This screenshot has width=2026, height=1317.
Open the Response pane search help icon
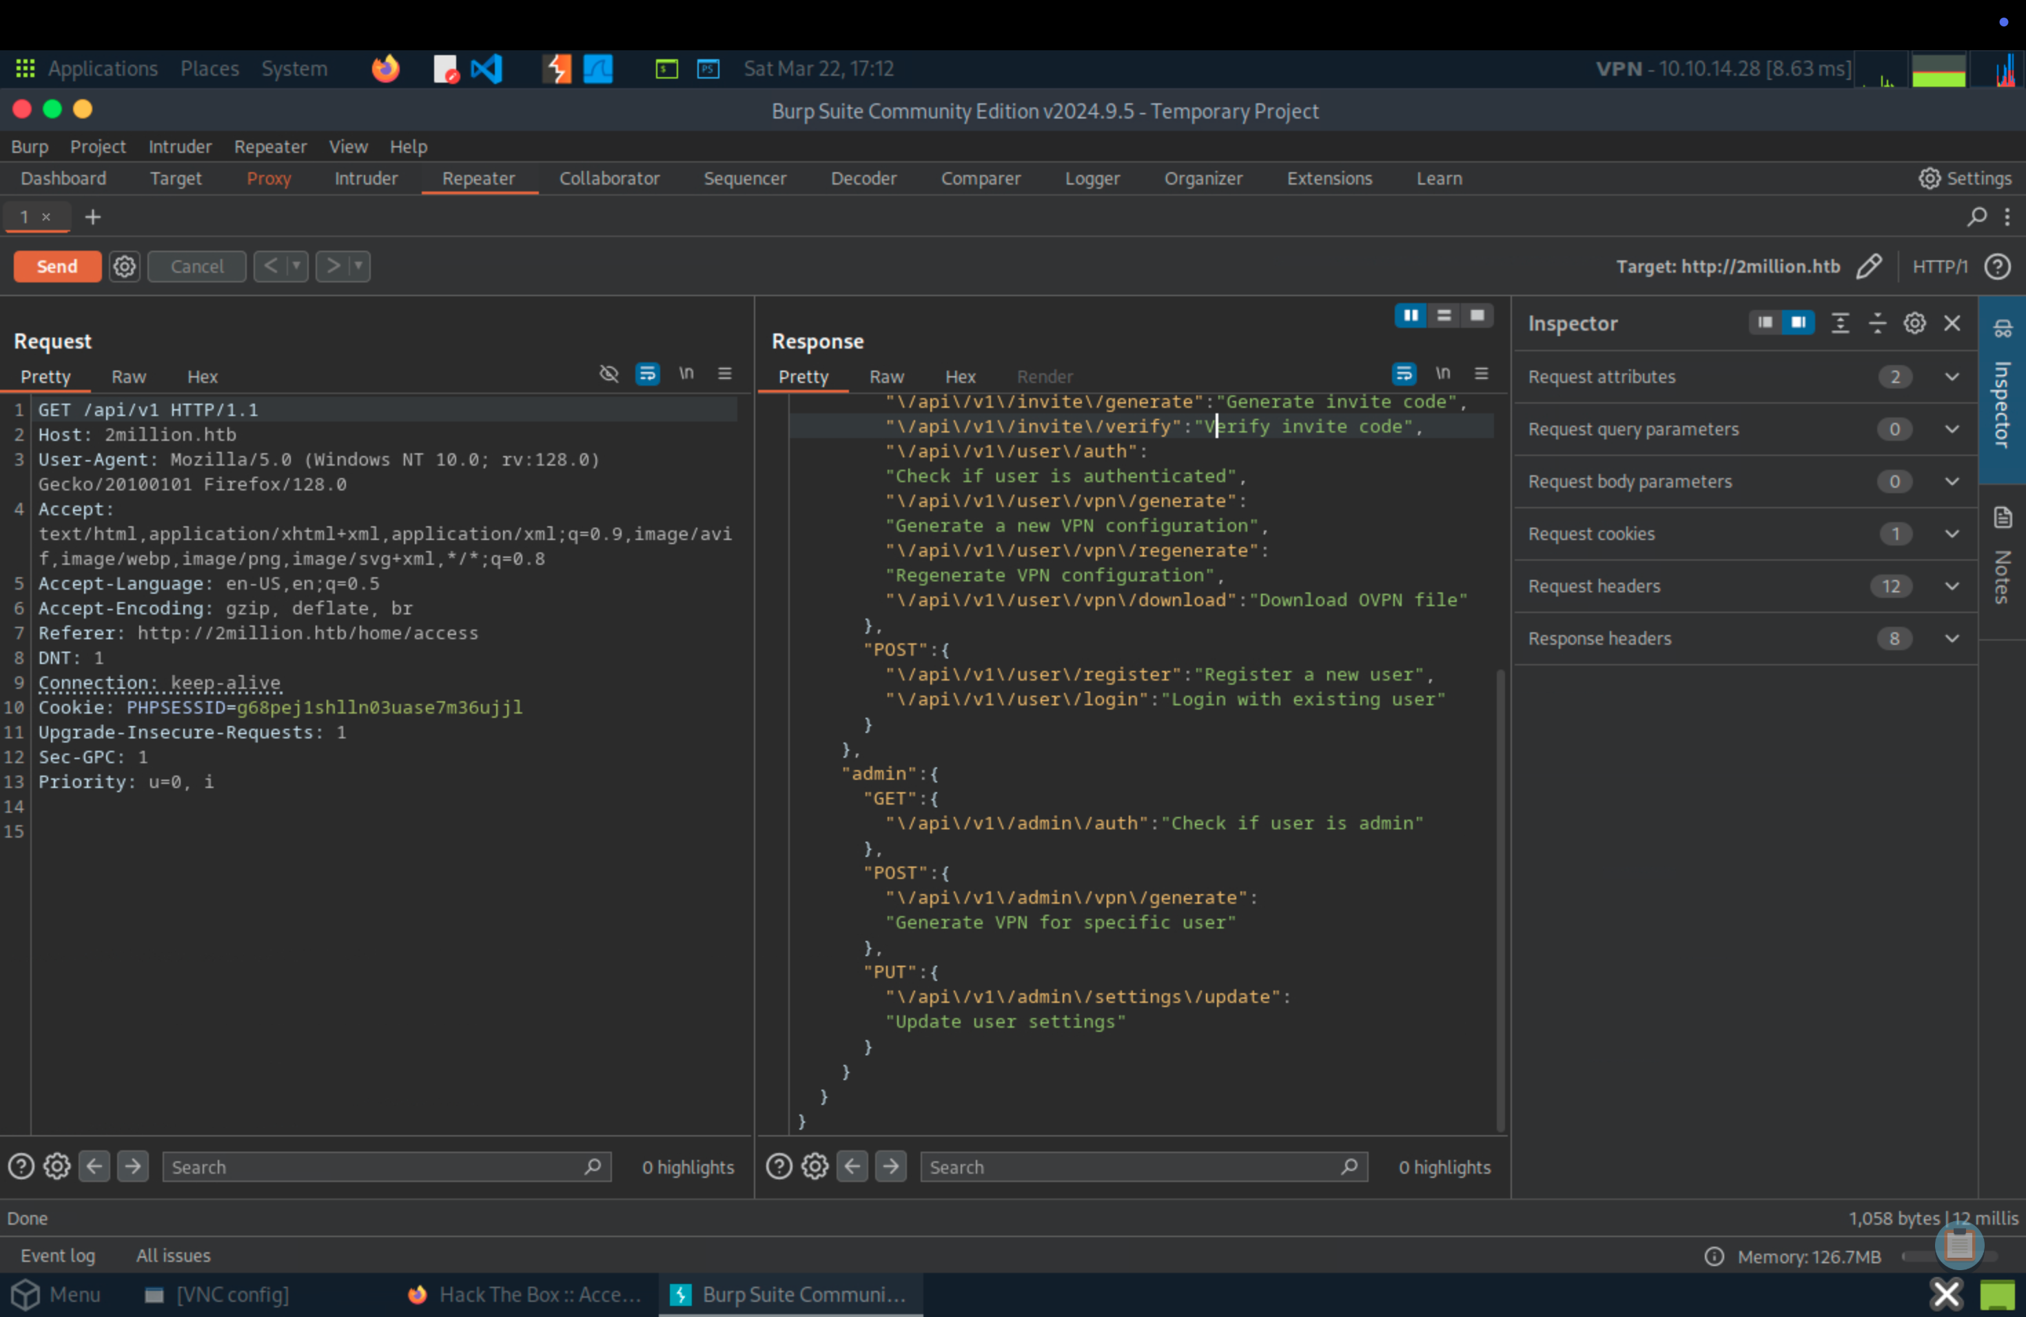point(779,1166)
